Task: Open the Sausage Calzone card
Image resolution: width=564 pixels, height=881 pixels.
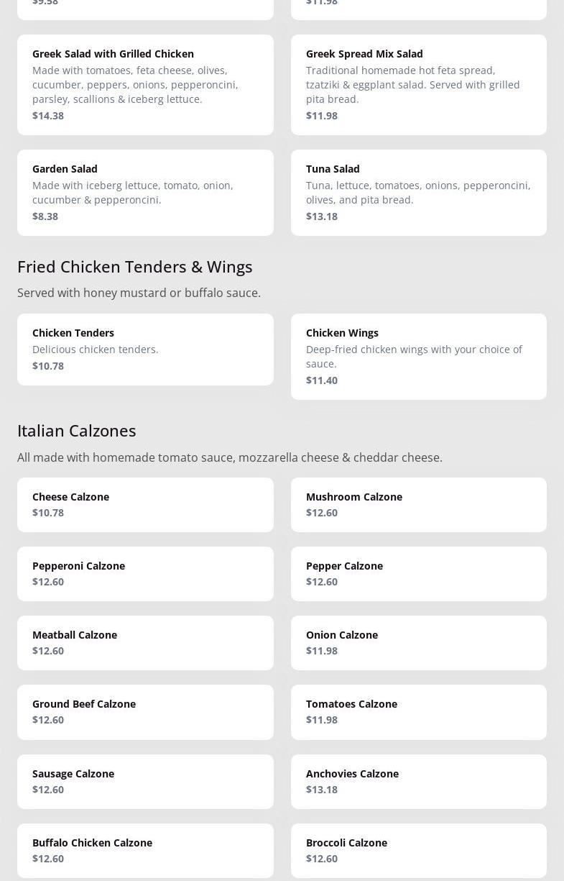Action: pos(145,782)
